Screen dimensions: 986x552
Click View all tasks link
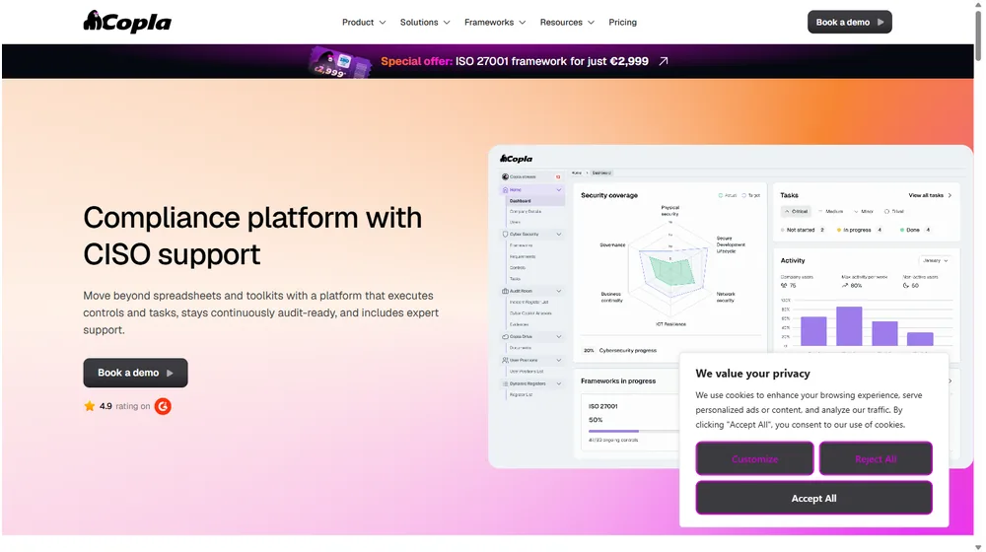930,195
